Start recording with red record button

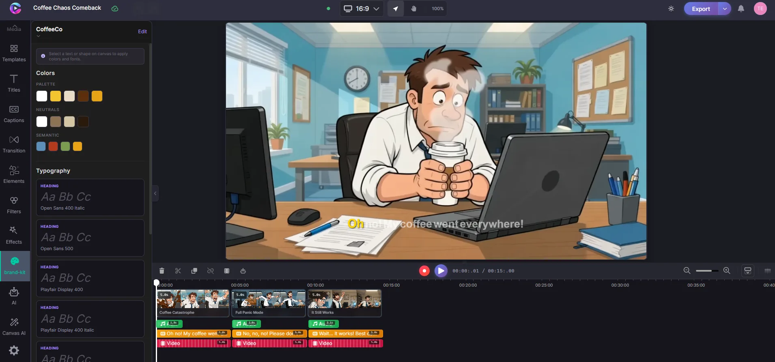(x=424, y=270)
